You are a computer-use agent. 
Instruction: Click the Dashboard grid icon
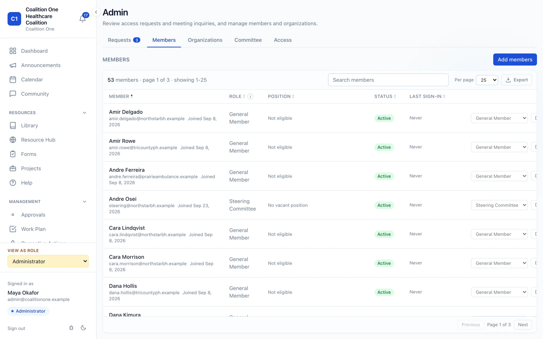13,51
